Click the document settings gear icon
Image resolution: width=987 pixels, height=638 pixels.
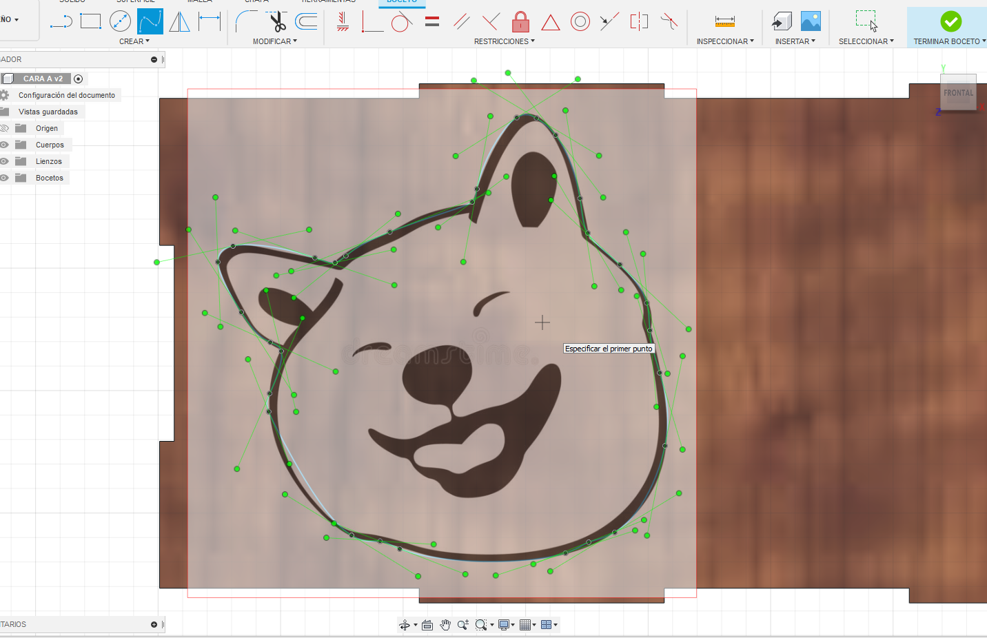point(4,95)
